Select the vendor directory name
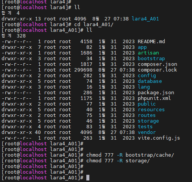192x182 pixels. pyautogui.click(x=147, y=132)
